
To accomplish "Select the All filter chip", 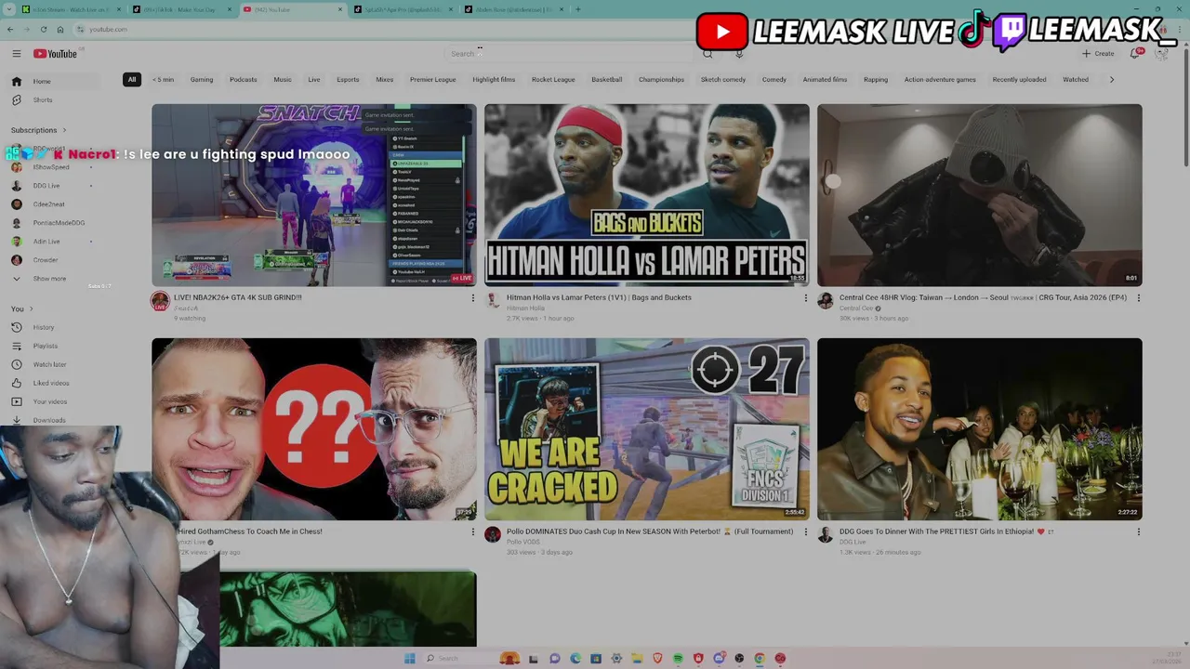I will click(x=132, y=79).
